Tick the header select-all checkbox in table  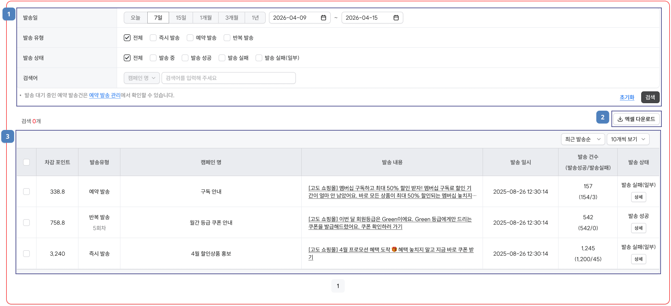point(26,162)
